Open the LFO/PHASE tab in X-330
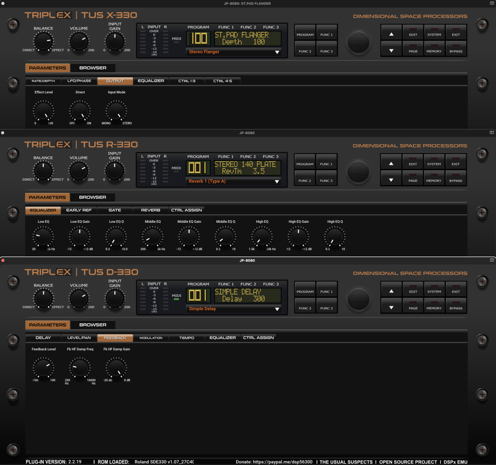 coord(79,81)
